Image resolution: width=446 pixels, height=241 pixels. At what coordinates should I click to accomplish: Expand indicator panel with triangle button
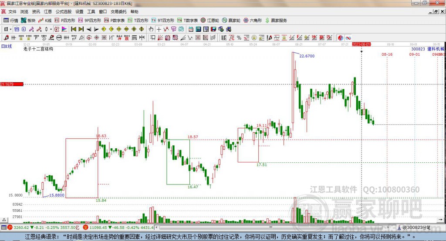[x=4, y=220]
